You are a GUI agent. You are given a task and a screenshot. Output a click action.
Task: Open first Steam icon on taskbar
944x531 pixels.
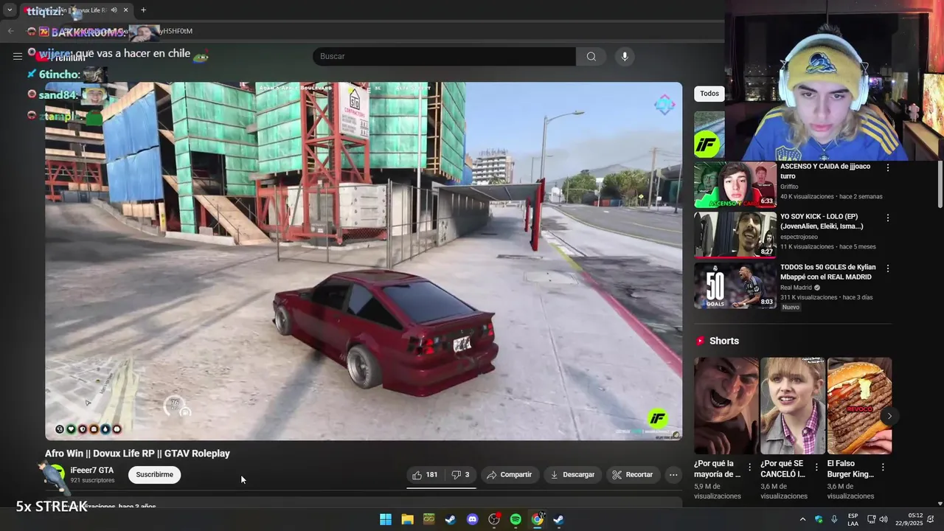(x=451, y=519)
